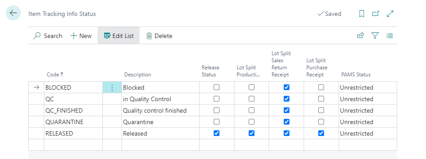
Task: Uncheck Lot Split Sales Return Receipt for QC
Action: point(286,99)
